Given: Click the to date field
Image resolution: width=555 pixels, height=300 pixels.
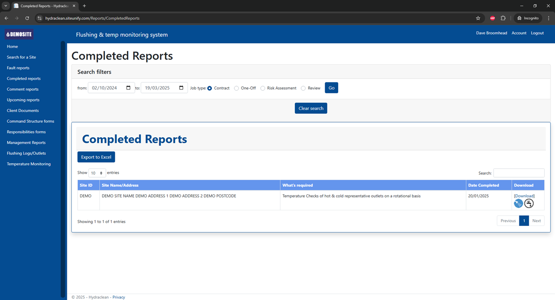Looking at the screenshot, I should (x=164, y=88).
